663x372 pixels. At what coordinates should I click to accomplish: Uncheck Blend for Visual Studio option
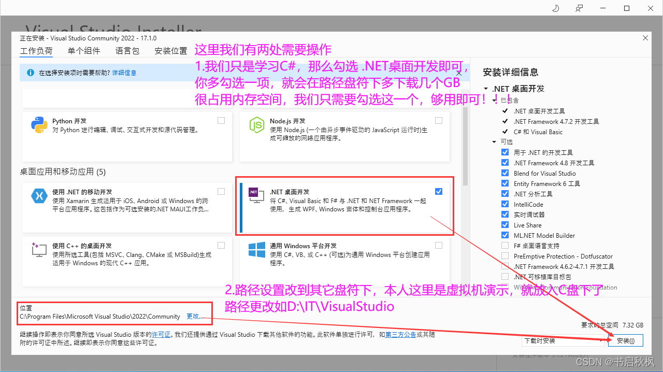point(505,173)
